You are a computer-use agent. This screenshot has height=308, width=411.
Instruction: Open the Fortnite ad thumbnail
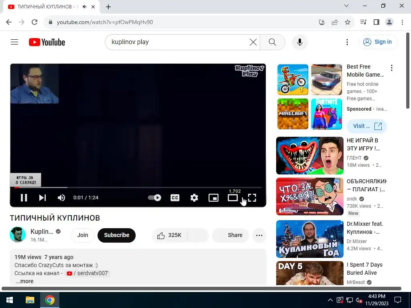click(326, 114)
